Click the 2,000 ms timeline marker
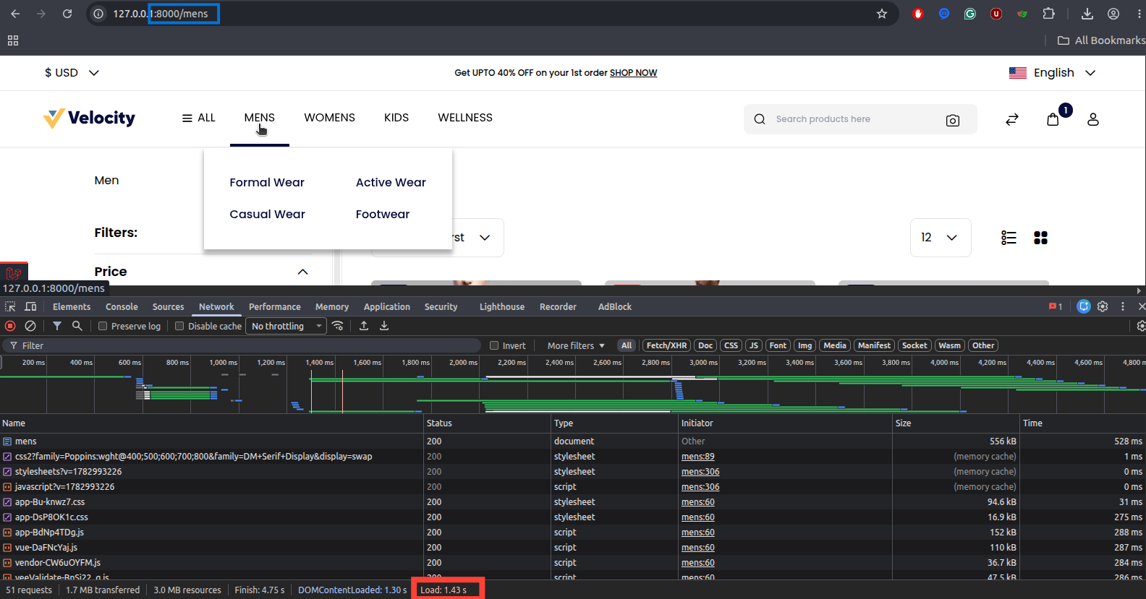Image resolution: width=1146 pixels, height=599 pixels. [463, 363]
